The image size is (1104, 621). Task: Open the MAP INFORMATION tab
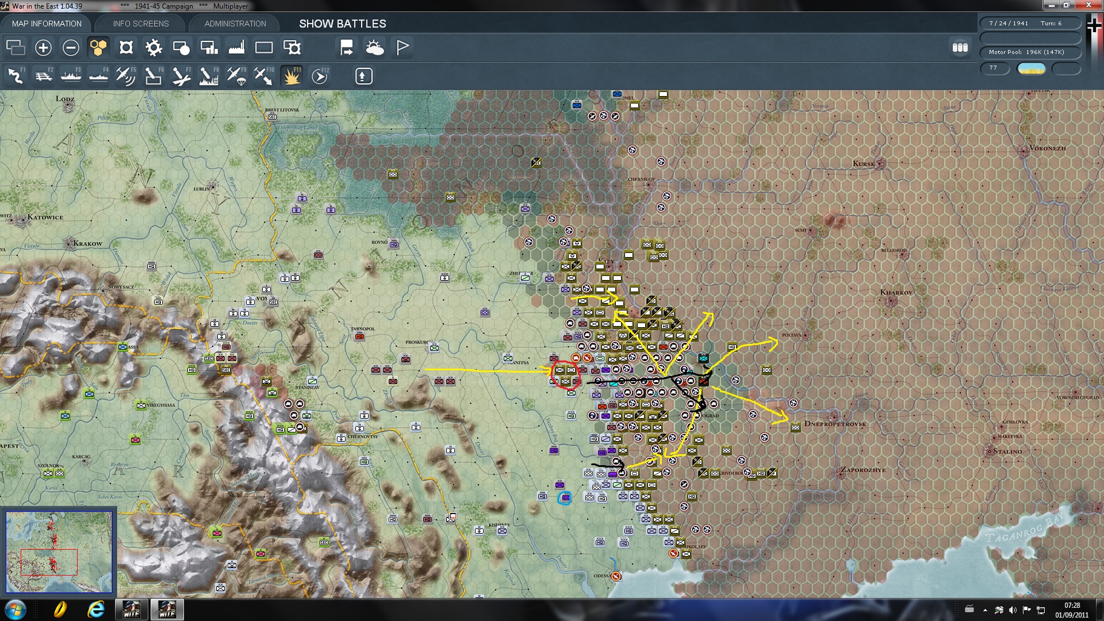47,24
